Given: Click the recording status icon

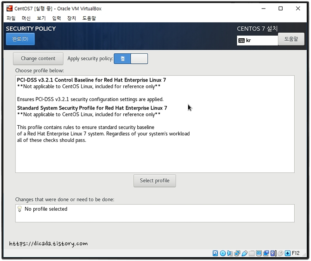Looking at the screenshot, I should tap(266, 253).
